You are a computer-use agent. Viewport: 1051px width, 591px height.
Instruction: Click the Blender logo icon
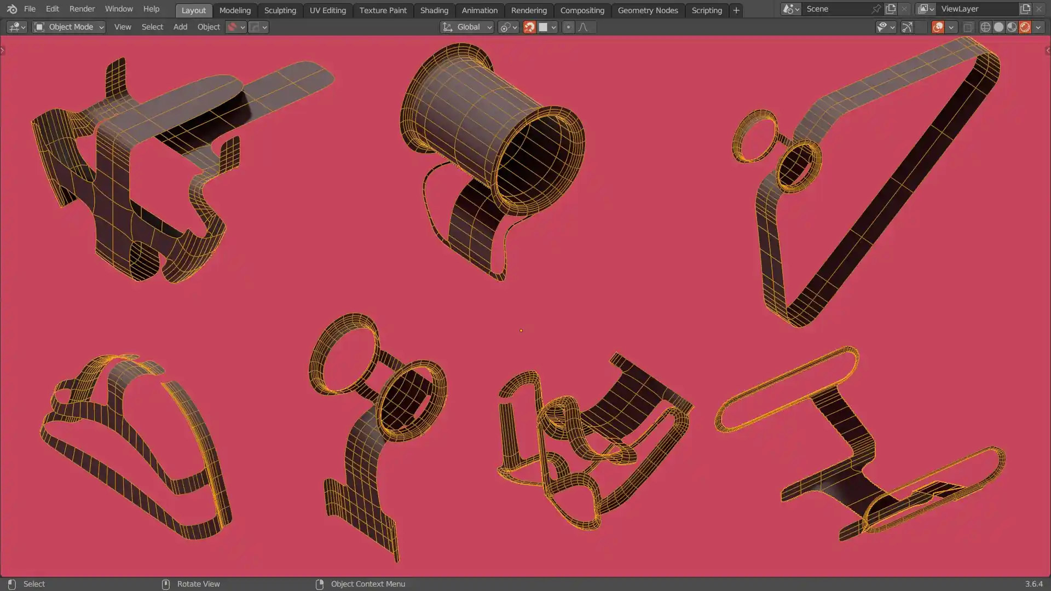point(12,9)
